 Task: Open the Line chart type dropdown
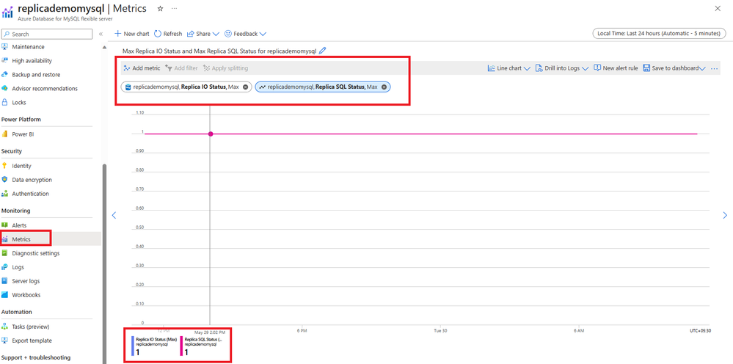(x=508, y=68)
